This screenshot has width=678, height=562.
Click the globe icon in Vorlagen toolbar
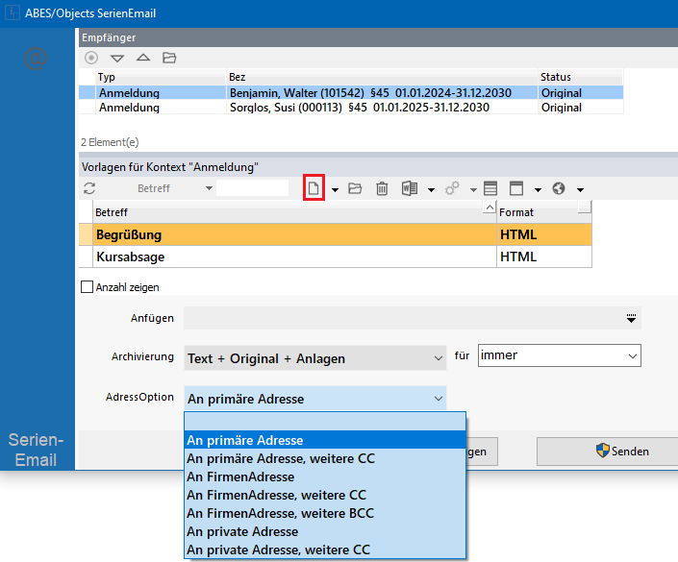558,188
